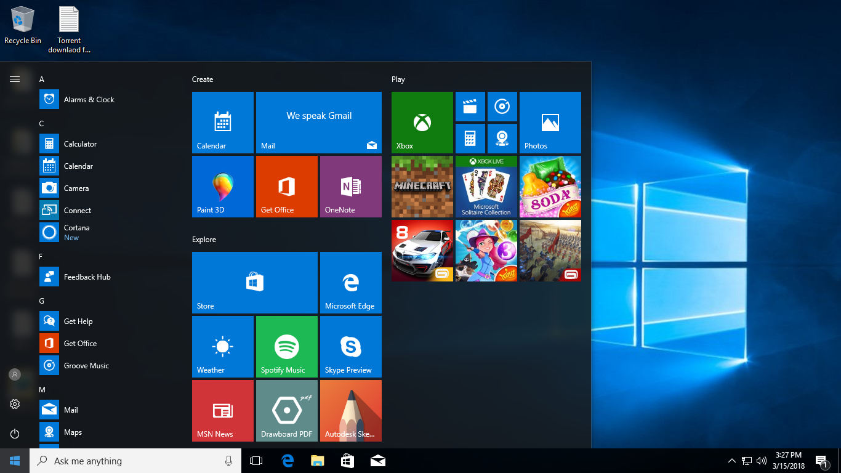Screen dimensions: 841x473
Task: Open the small Maps tile under Play
Action: click(x=502, y=139)
